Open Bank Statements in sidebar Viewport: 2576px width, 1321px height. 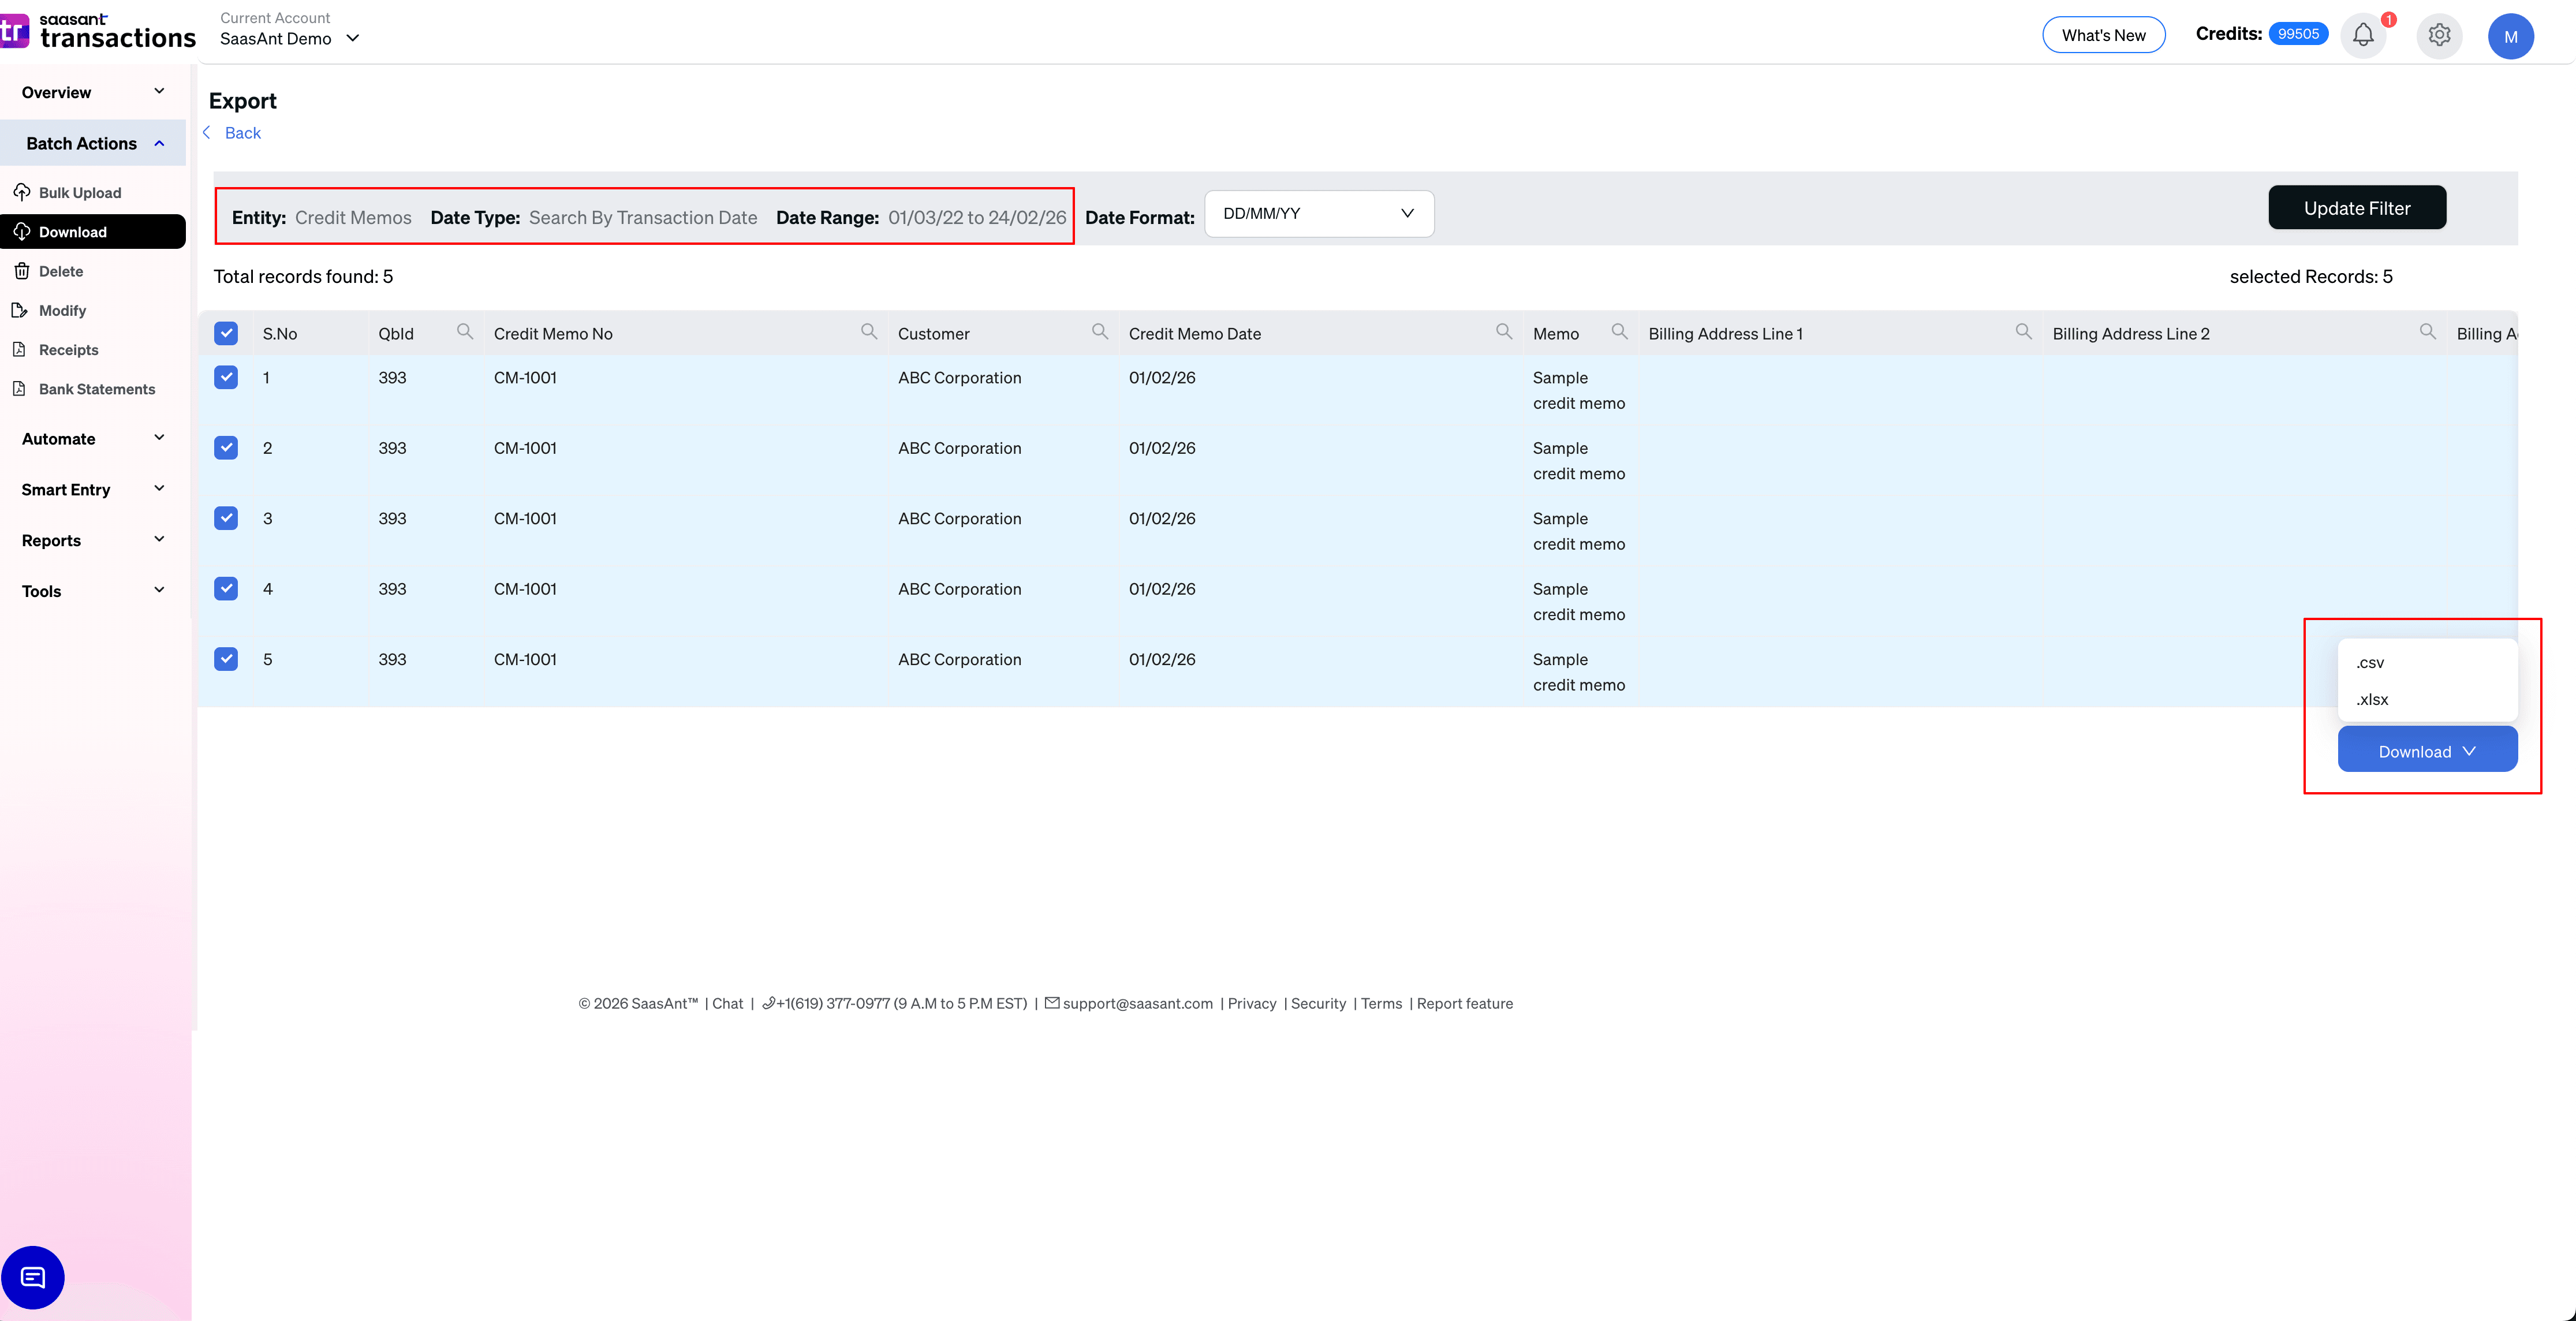pos(96,389)
